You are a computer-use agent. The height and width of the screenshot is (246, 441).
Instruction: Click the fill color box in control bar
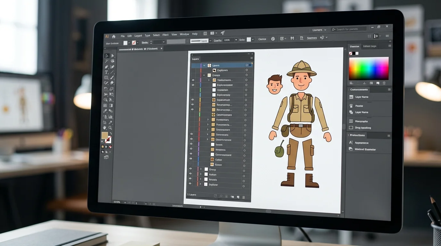(125, 43)
